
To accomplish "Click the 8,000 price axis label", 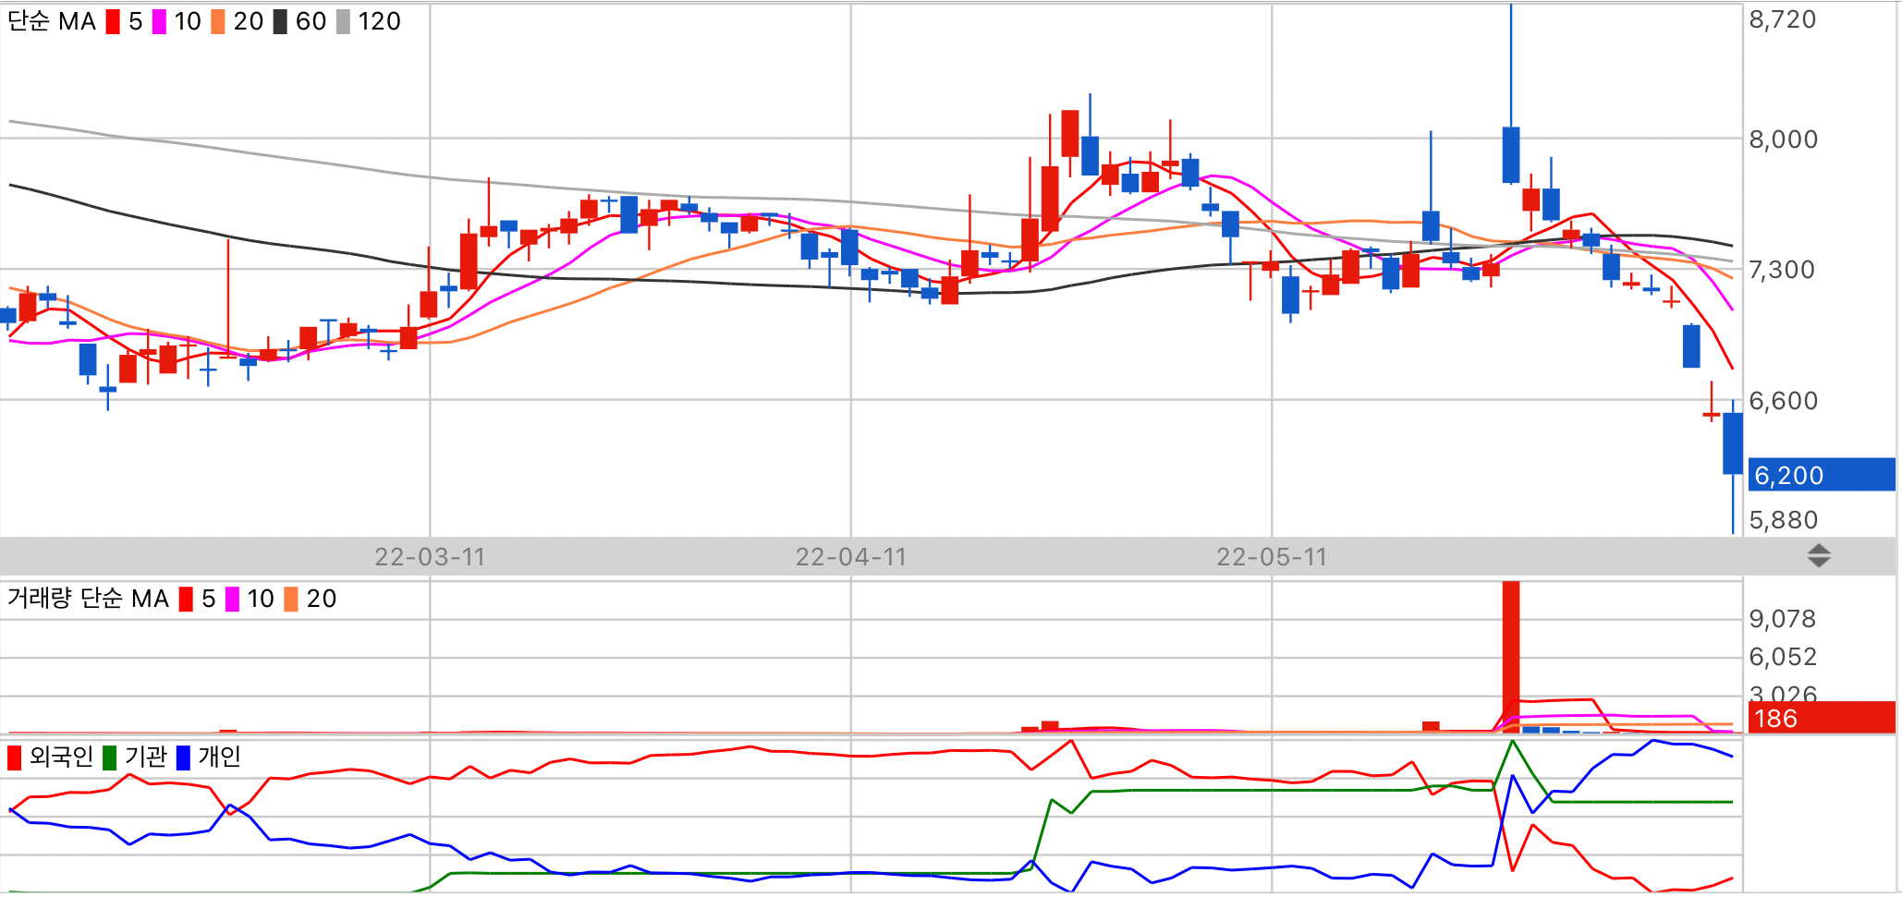I will (1783, 139).
